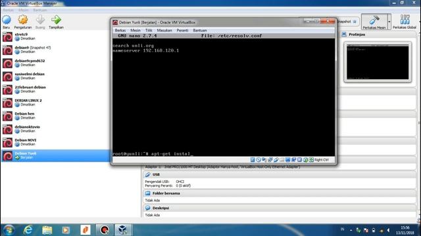Click the screen recorder taskbar icon
The width and height of the screenshot is (421, 236).
click(104, 230)
